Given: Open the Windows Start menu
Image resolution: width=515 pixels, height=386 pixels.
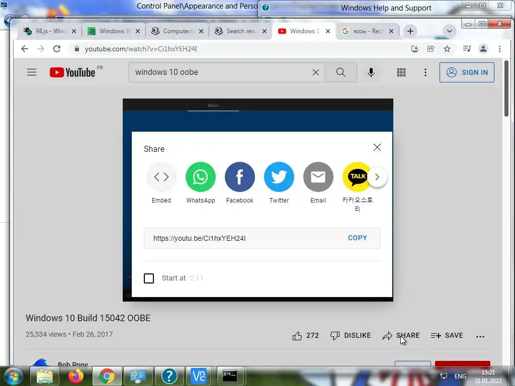Looking at the screenshot, I should 13,376.
